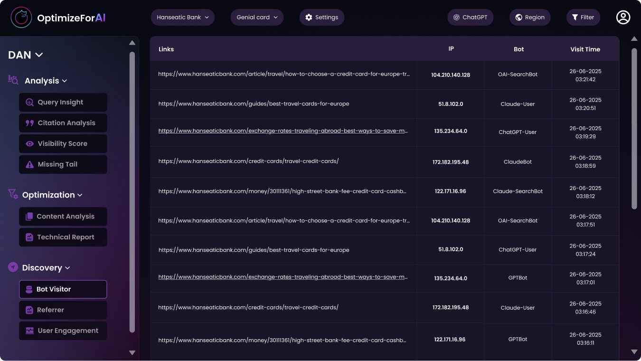Click the OptimizeForAI logo icon
This screenshot has width=641, height=361.
click(x=21, y=18)
